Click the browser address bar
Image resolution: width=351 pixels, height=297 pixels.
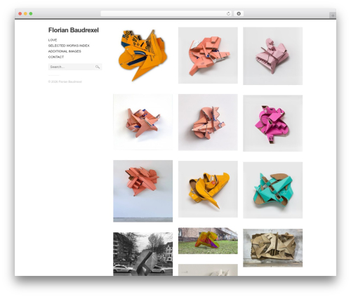pos(166,14)
